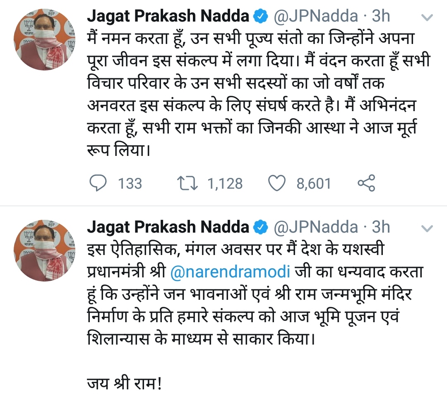
Task: Open the first tweet's chevron menu
Action: [x=427, y=18]
